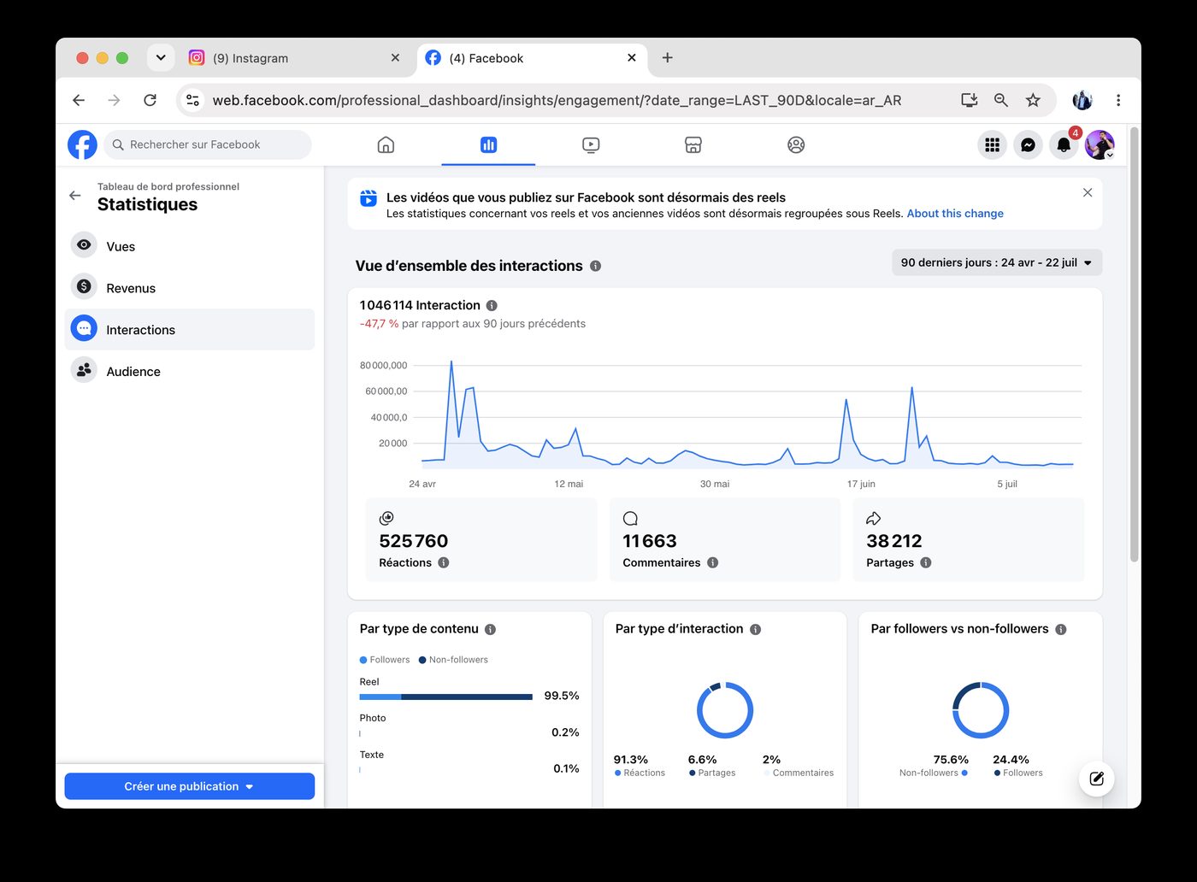1197x882 pixels.
Task: Open the Chrome profile avatar
Action: tap(1082, 100)
